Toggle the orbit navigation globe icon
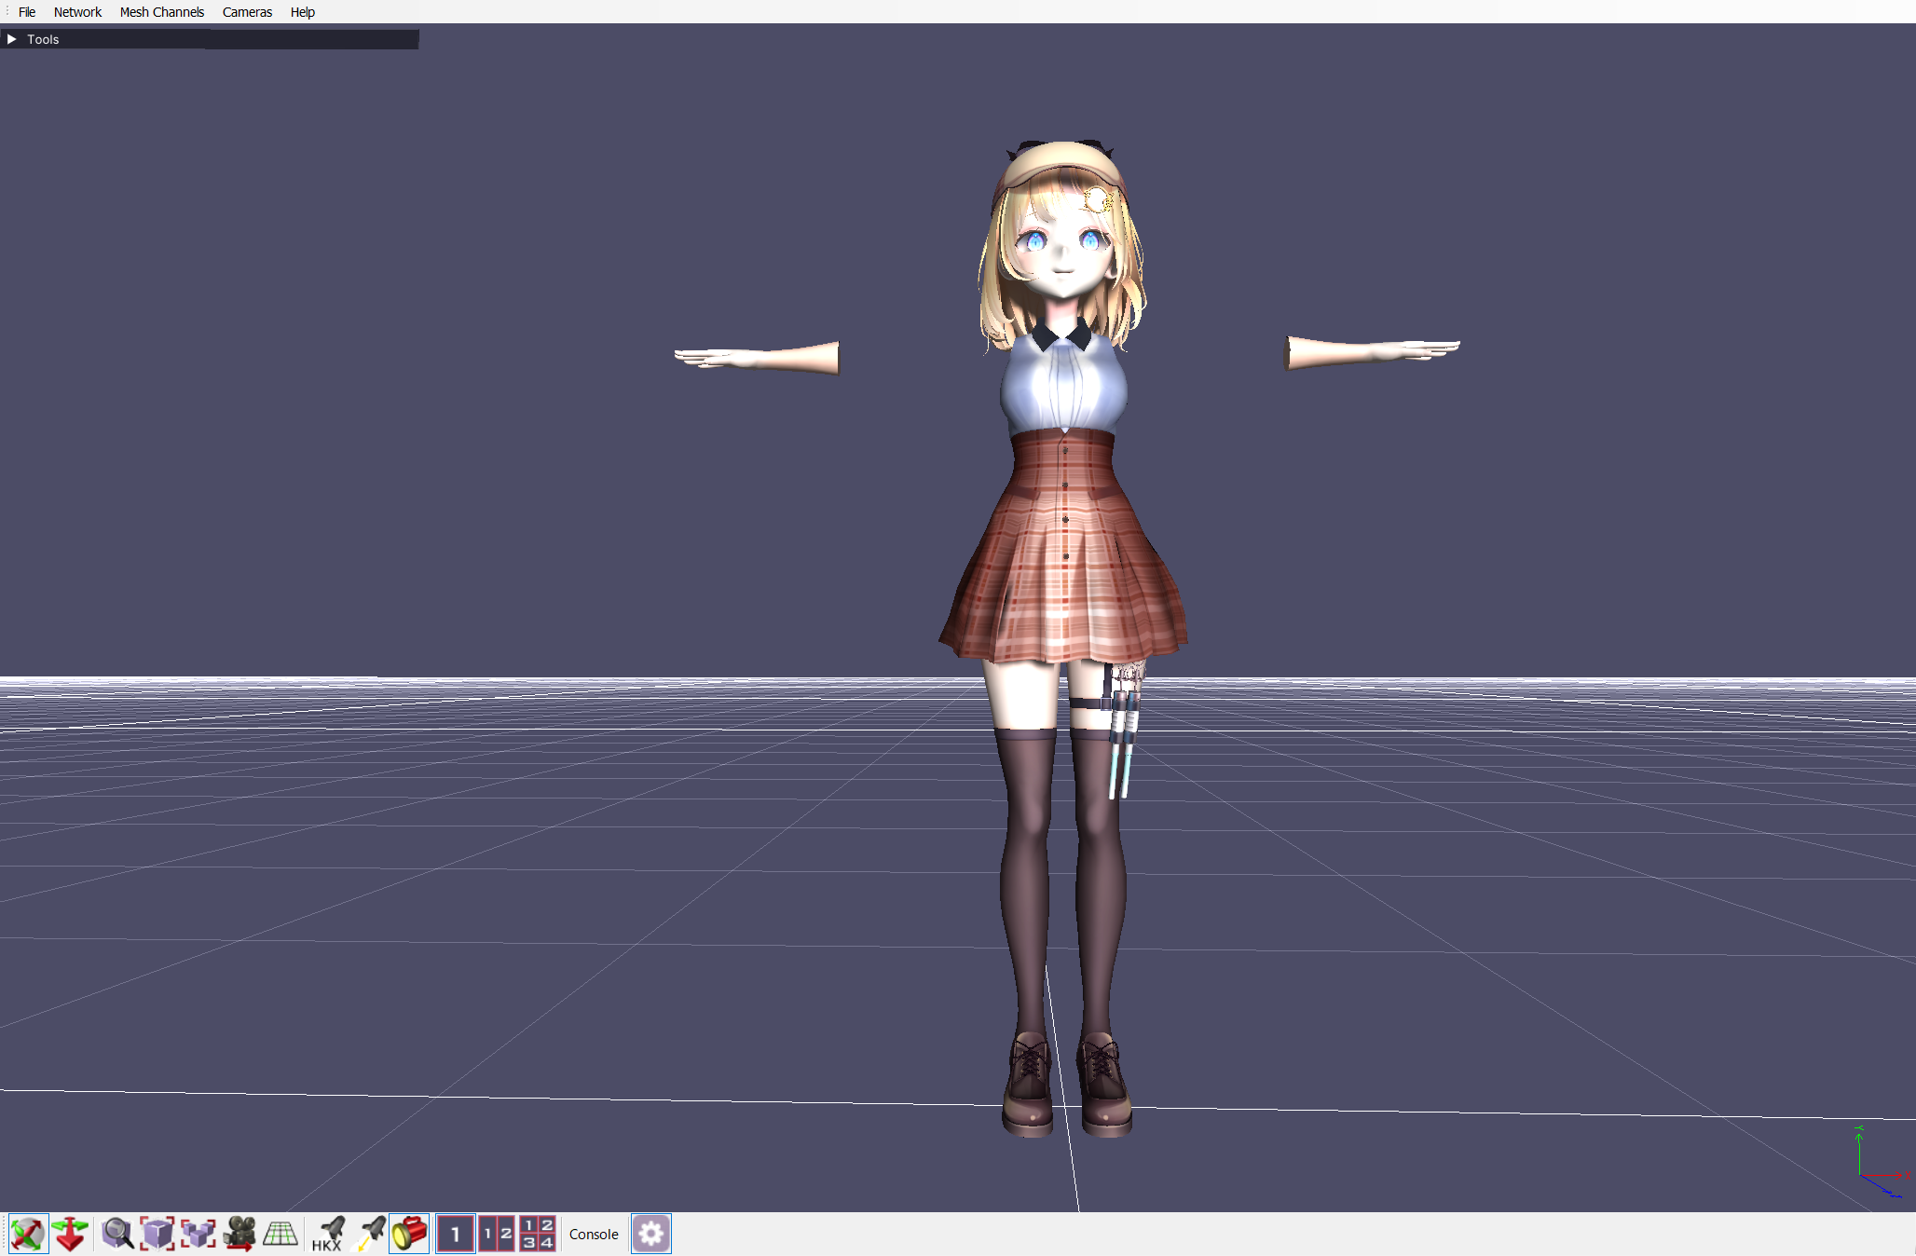 point(28,1234)
